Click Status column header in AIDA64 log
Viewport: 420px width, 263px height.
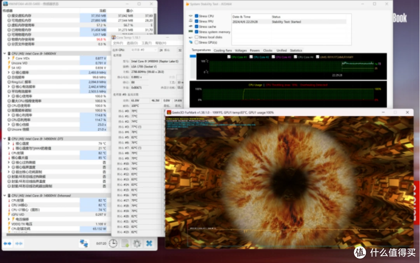click(276, 17)
